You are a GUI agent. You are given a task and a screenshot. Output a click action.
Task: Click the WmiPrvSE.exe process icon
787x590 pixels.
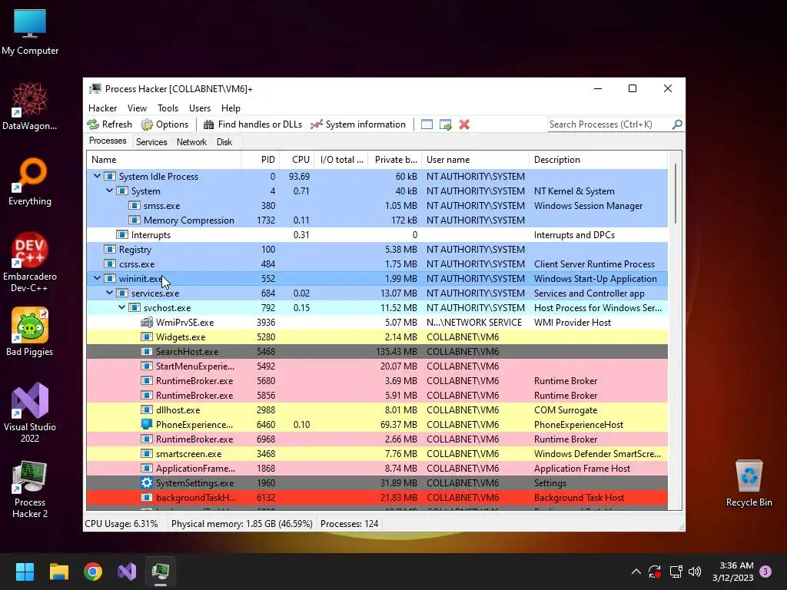pyautogui.click(x=147, y=322)
